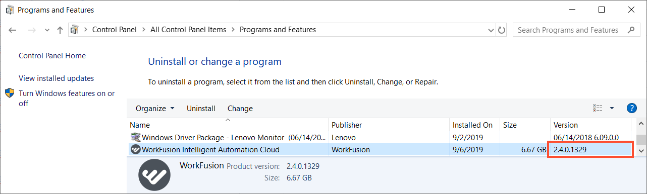The width and height of the screenshot is (647, 194).
Task: Choose Change in the toolbar
Action: pyautogui.click(x=240, y=109)
